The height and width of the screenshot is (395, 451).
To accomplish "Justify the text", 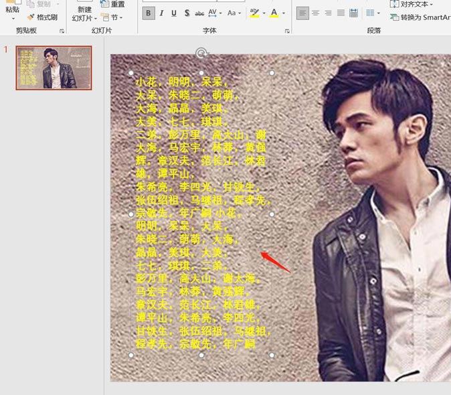I will click(341, 13).
